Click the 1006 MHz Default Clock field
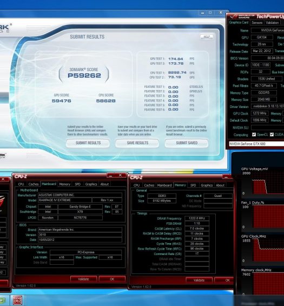284x306 pixels. pos(260,120)
